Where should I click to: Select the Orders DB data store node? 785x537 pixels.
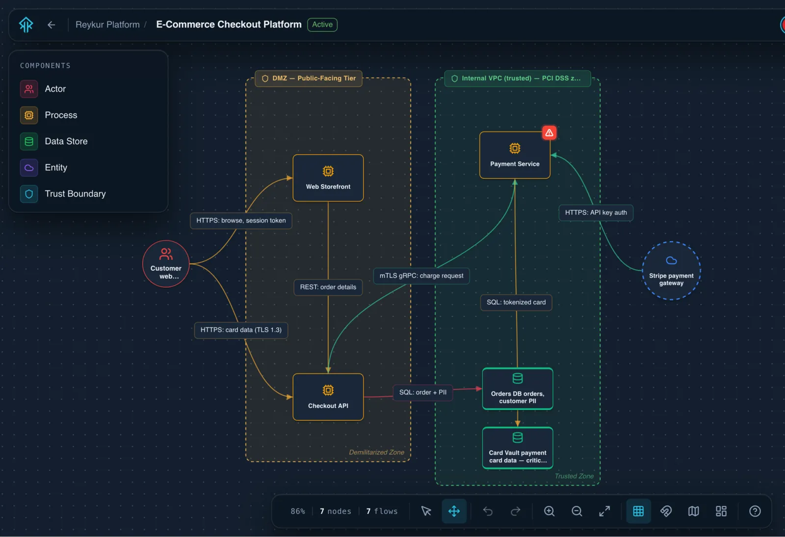click(518, 389)
